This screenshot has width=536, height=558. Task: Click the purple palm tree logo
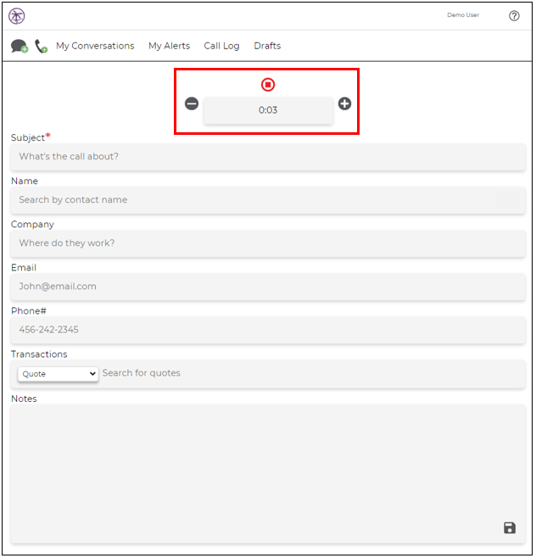[17, 16]
